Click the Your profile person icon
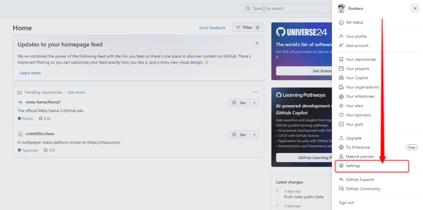This screenshot has height=210, width=423. pos(341,36)
